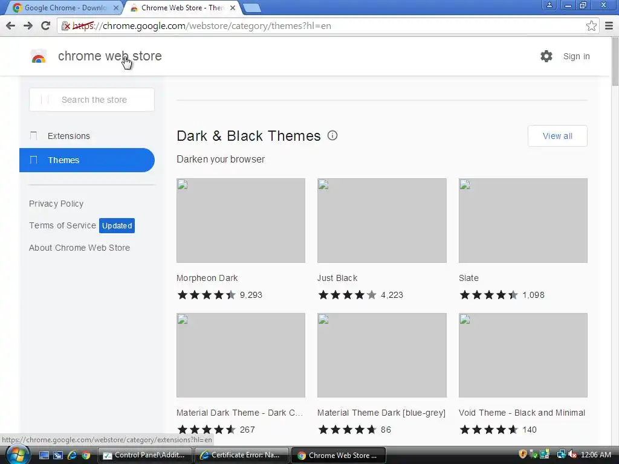Click the 9,293 rating stars for Morpheon Dark
The image size is (619, 464).
click(x=207, y=295)
